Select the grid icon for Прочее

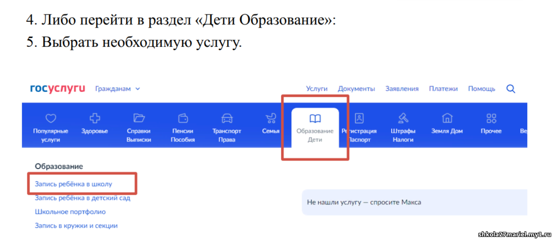tap(491, 118)
